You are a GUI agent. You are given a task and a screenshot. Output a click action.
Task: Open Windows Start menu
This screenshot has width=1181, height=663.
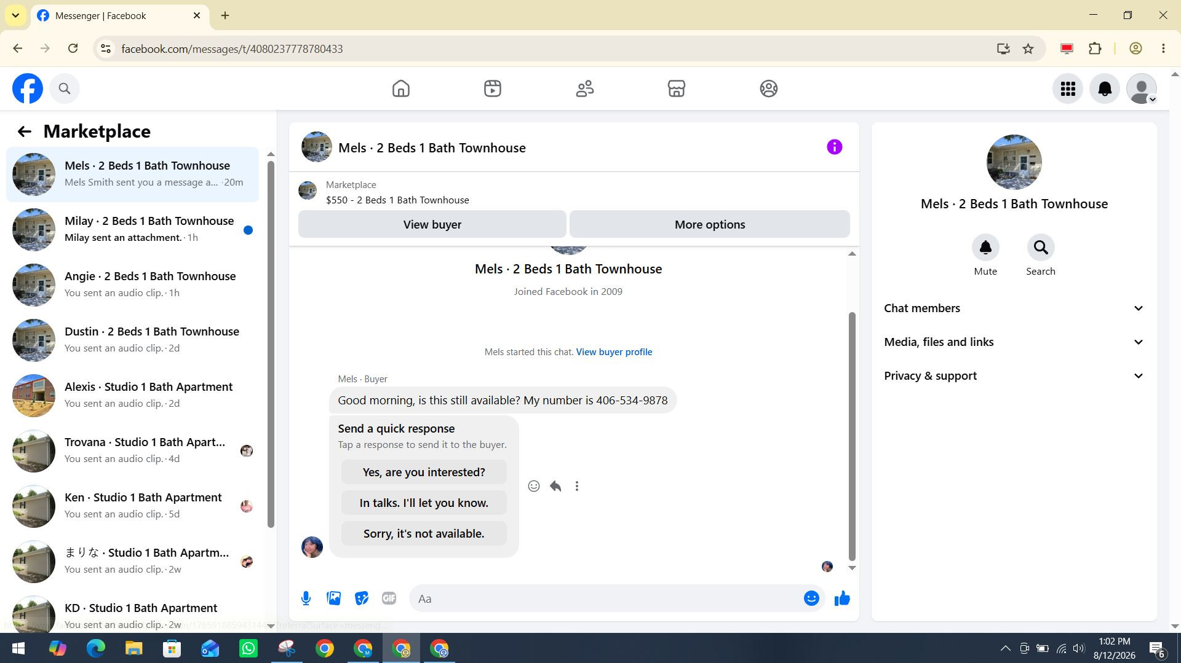click(x=18, y=648)
